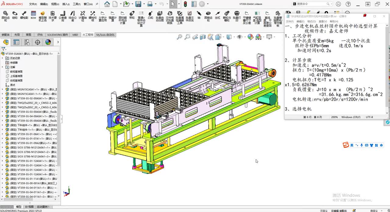Open the DimXpertManager crosshair tab
Viewport: 390px width, 212px height.
tap(37, 42)
